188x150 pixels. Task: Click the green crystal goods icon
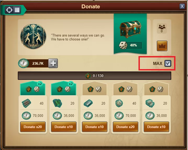point(57,103)
